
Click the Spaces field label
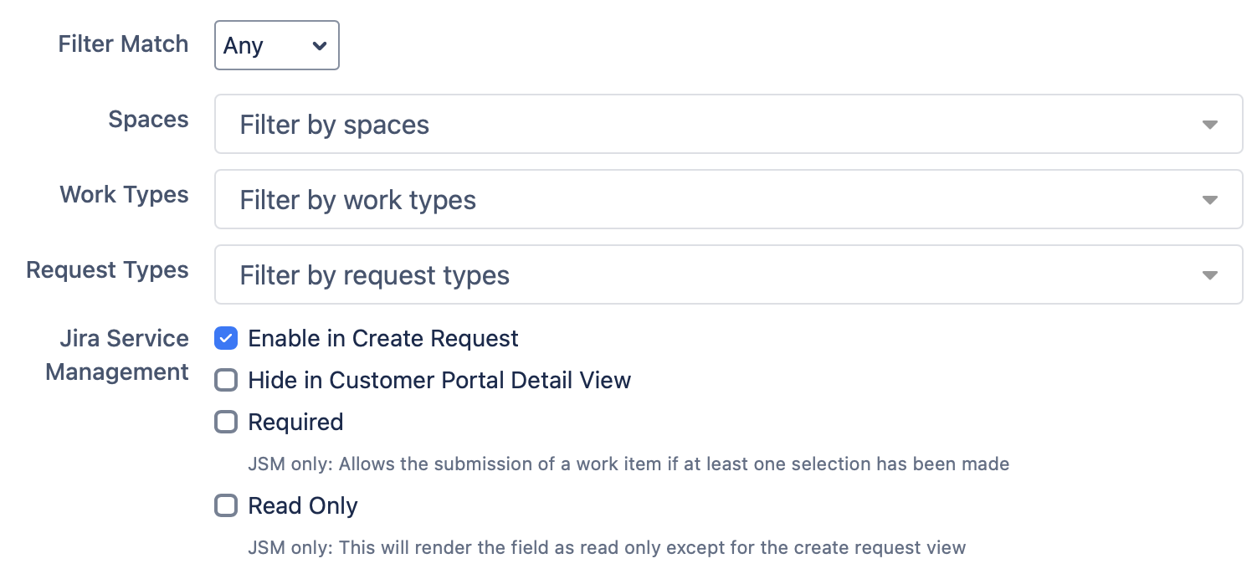pos(148,119)
